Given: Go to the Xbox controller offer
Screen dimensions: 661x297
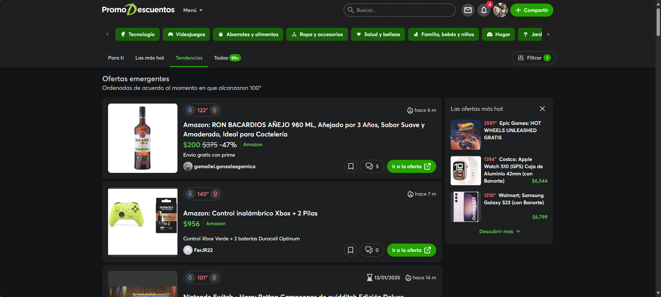Looking at the screenshot, I should [x=412, y=250].
